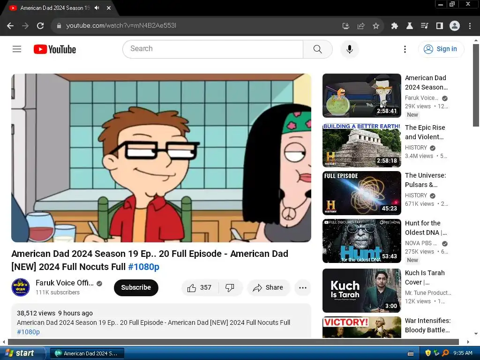Open Faruk Voice Offi... channel name link

pos(65,283)
